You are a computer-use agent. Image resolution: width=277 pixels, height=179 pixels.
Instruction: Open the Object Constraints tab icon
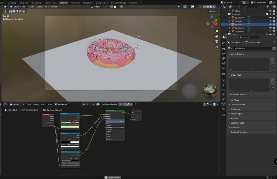pos(223,99)
